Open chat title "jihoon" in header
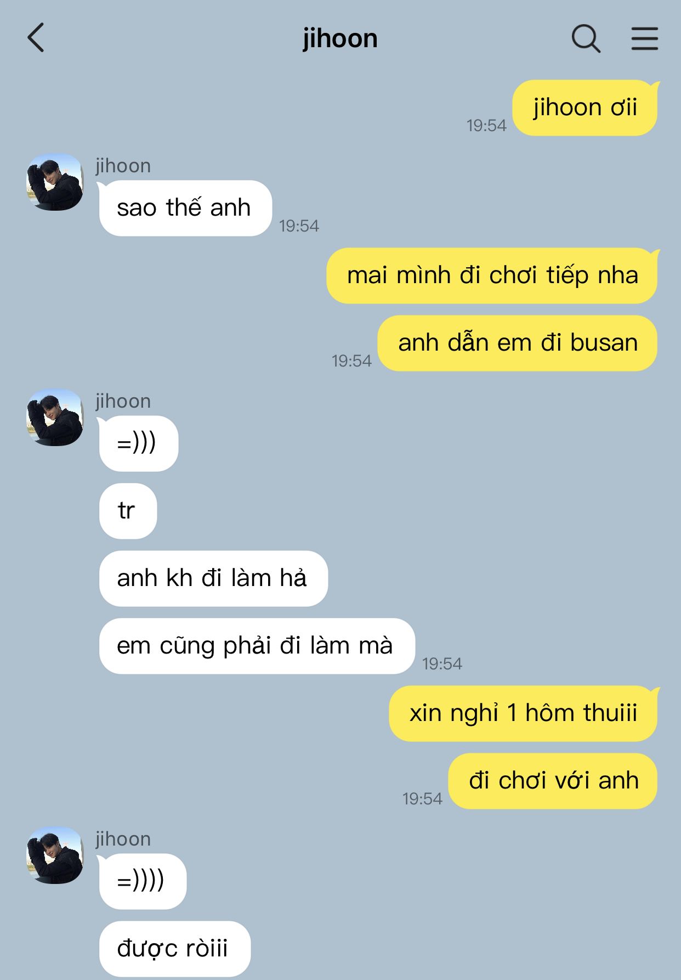Screen dimensions: 681x980 point(340,38)
